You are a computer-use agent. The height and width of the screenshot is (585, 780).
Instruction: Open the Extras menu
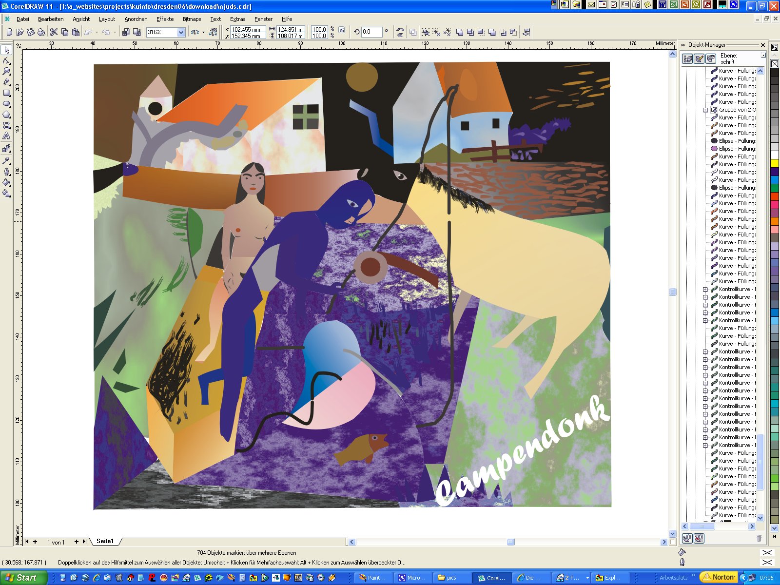pos(237,19)
